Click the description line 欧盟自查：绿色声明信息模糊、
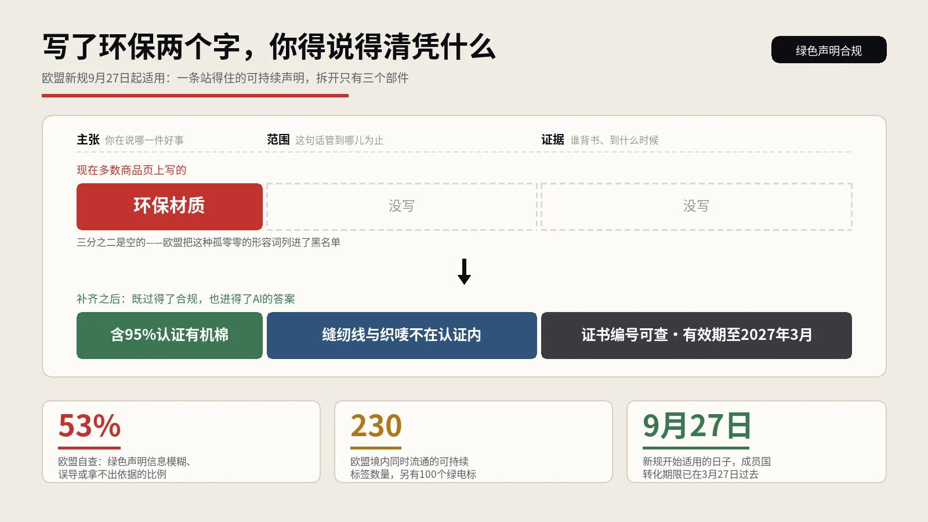The width and height of the screenshot is (928, 522). (x=125, y=462)
